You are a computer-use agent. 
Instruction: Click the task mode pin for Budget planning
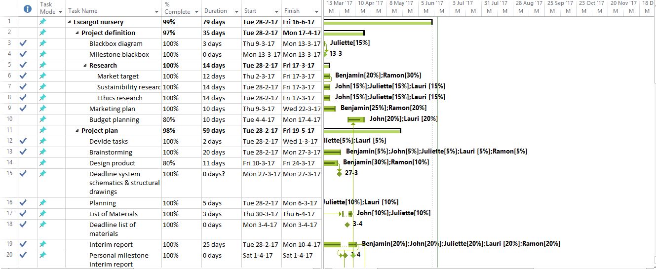pyautogui.click(x=42, y=119)
